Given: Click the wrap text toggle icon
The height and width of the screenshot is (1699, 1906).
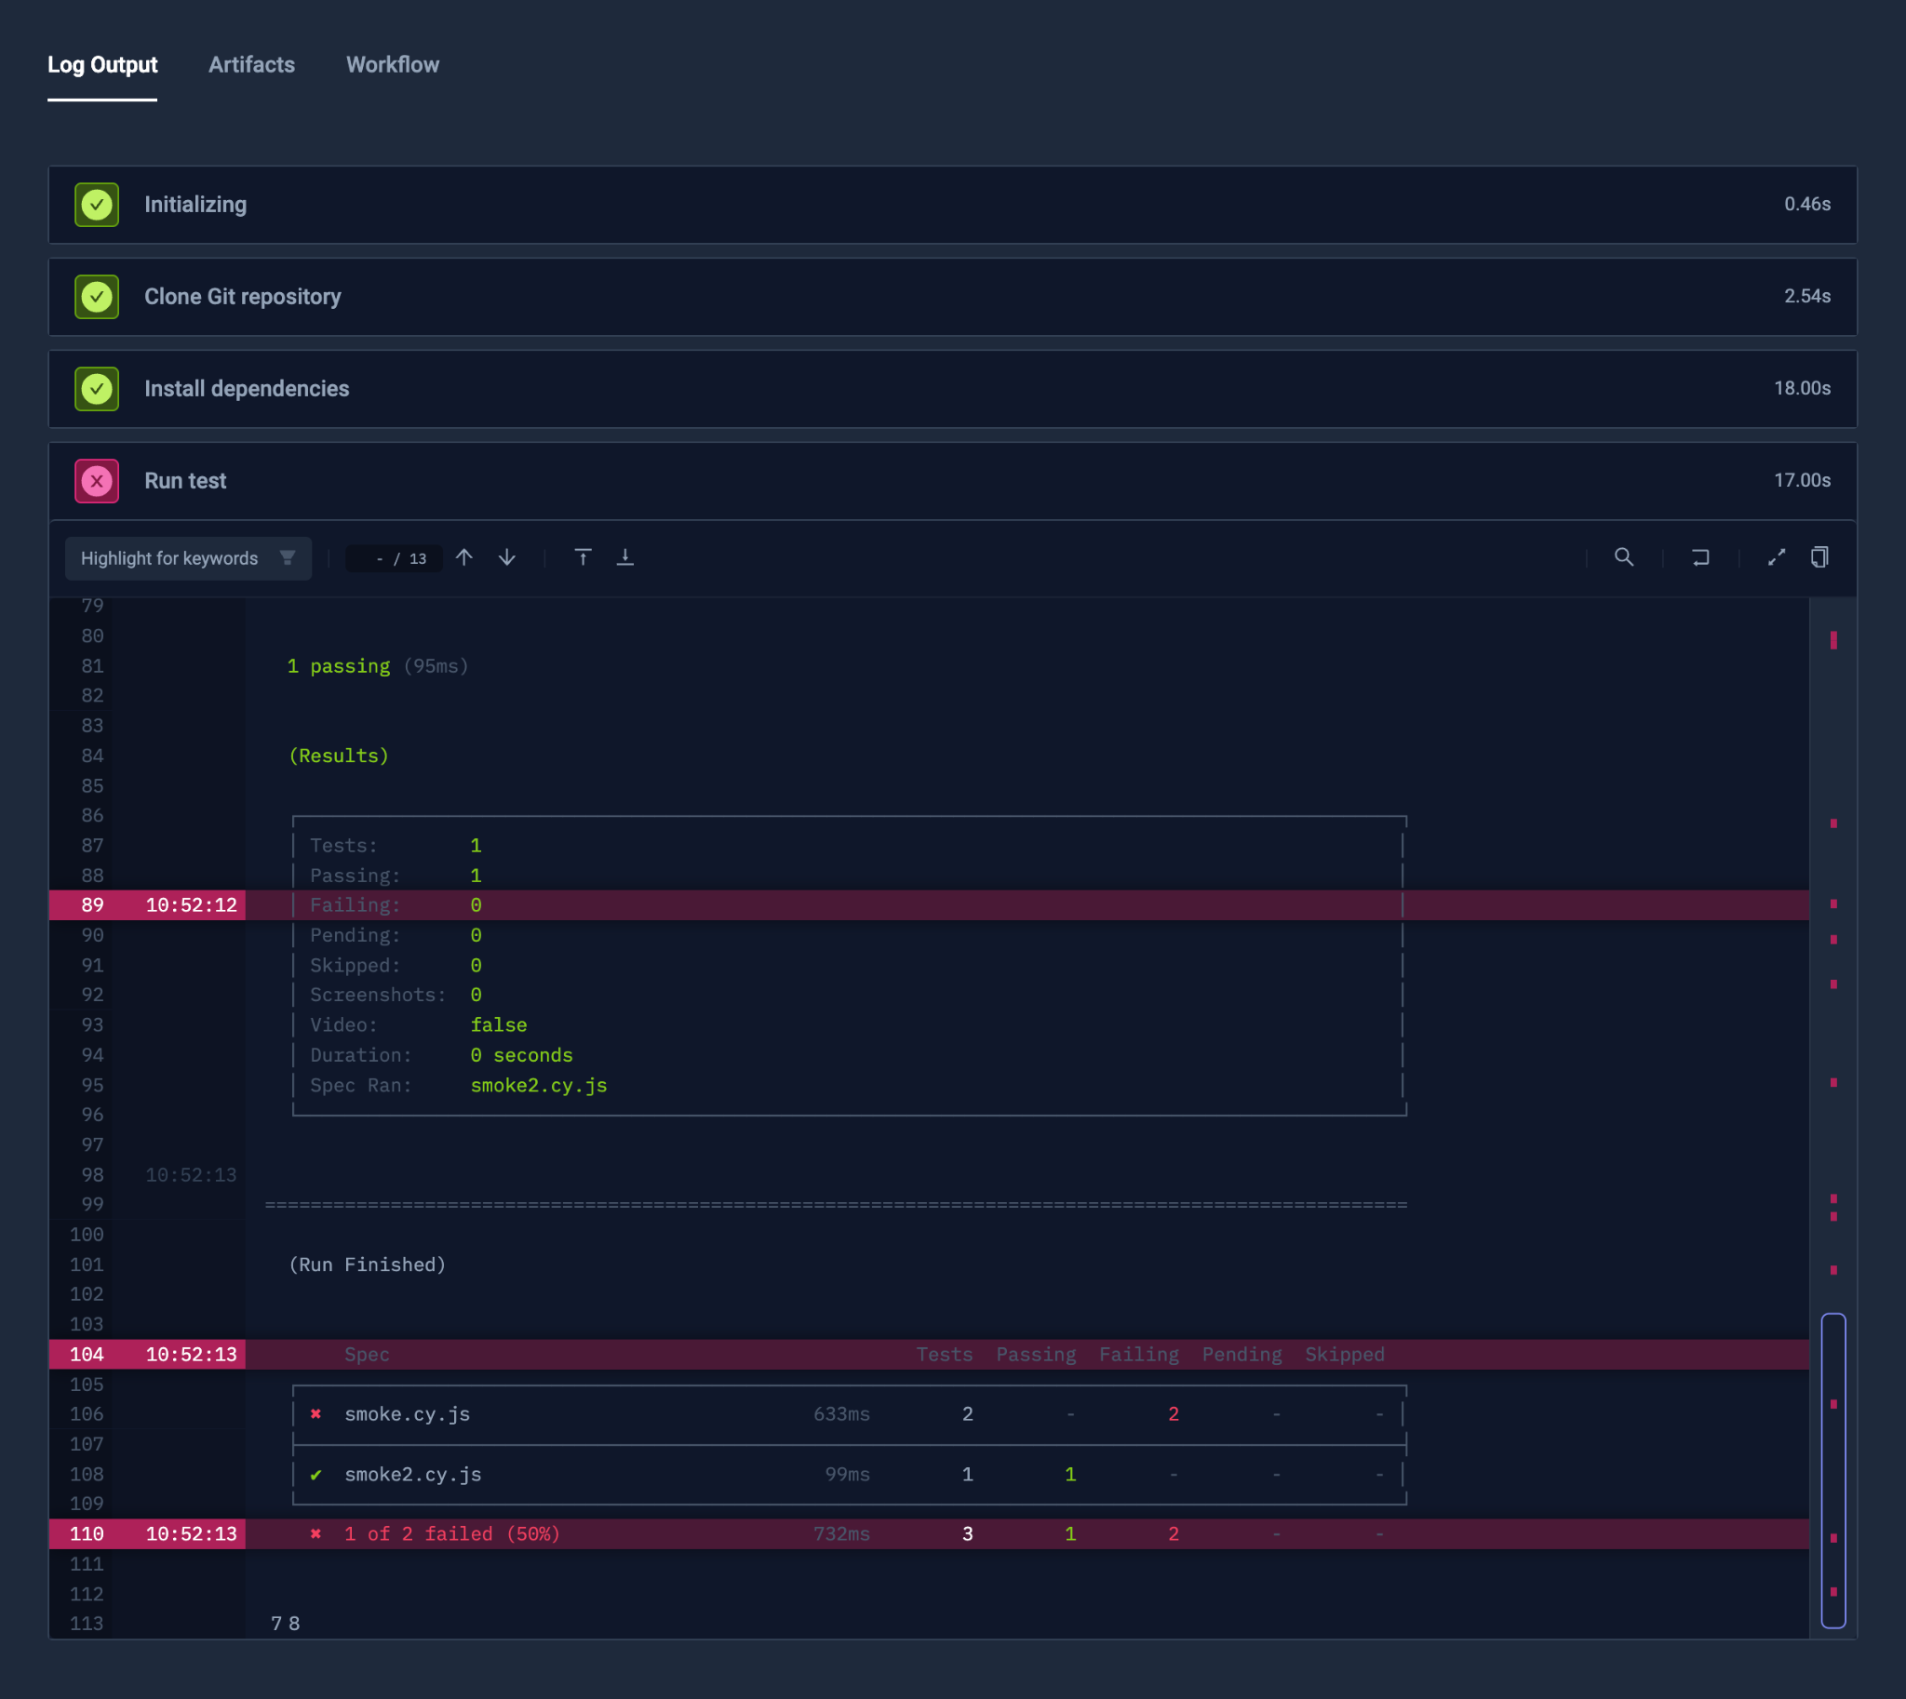Looking at the screenshot, I should [x=1701, y=557].
